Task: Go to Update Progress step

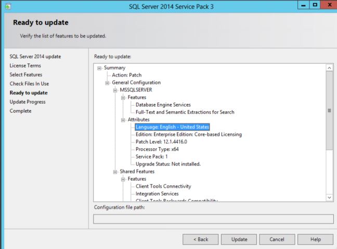Action: pos(28,102)
